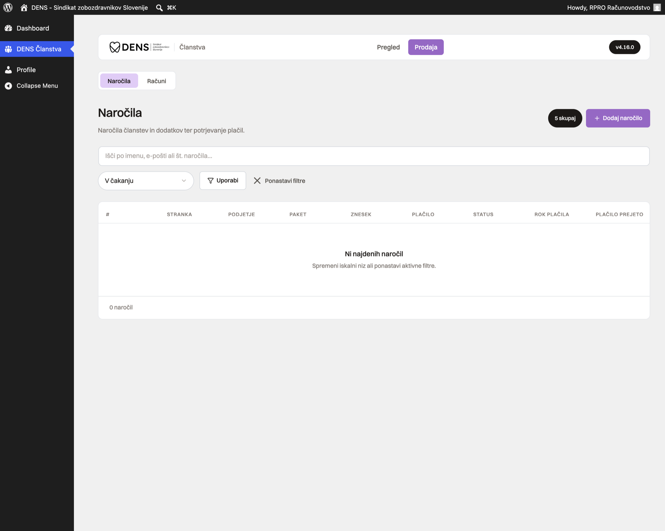
Task: Visit the site via house icon
Action: coord(24,7)
